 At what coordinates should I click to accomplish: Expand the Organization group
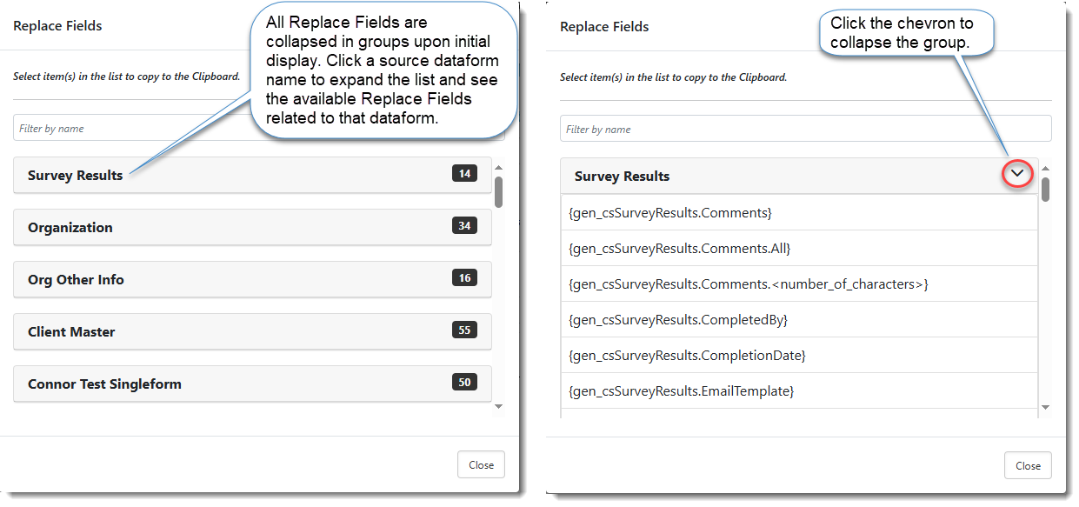pos(70,228)
